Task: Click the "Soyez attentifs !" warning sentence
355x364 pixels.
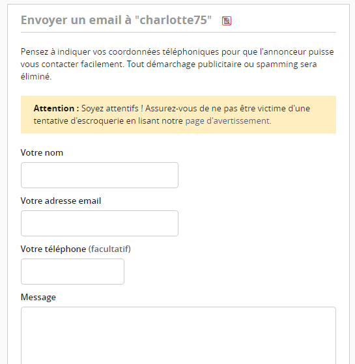Action: coord(112,108)
